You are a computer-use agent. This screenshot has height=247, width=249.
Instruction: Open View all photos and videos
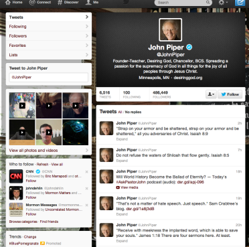point(49,151)
